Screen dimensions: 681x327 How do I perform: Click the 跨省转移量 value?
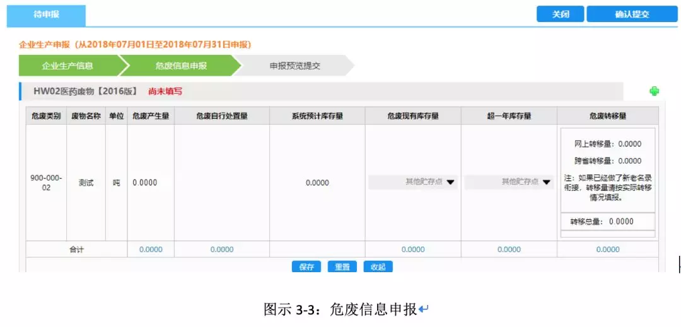point(629,161)
